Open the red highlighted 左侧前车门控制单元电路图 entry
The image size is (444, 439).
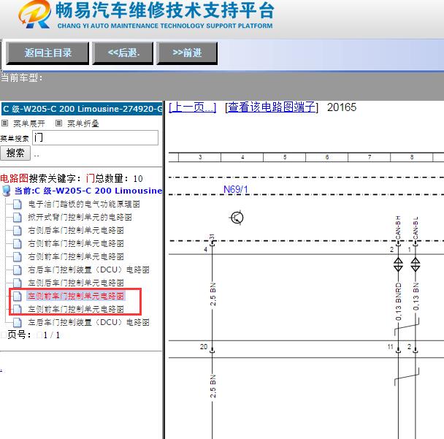[76, 296]
